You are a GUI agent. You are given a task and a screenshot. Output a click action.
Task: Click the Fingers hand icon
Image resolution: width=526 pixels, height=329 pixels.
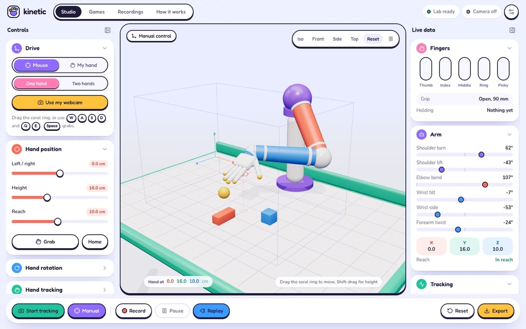(422, 48)
